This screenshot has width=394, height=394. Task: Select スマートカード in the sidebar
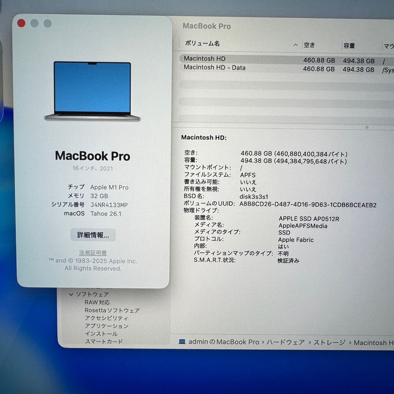click(x=104, y=341)
